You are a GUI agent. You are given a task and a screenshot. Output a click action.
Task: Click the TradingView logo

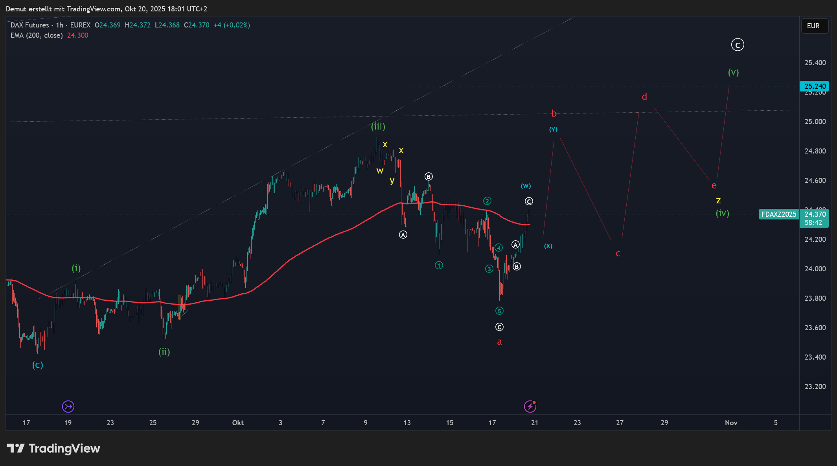point(54,448)
